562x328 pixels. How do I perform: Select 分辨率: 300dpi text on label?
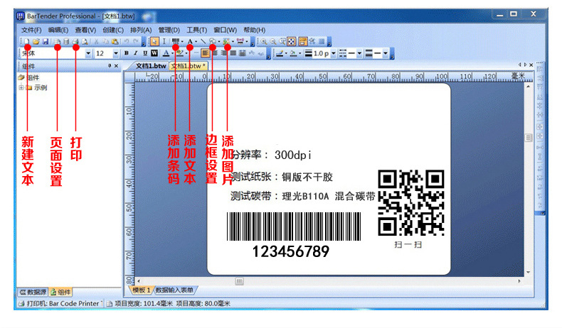click(271, 155)
